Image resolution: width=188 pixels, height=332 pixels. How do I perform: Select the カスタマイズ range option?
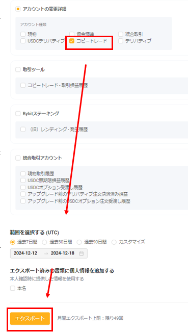[114, 242]
